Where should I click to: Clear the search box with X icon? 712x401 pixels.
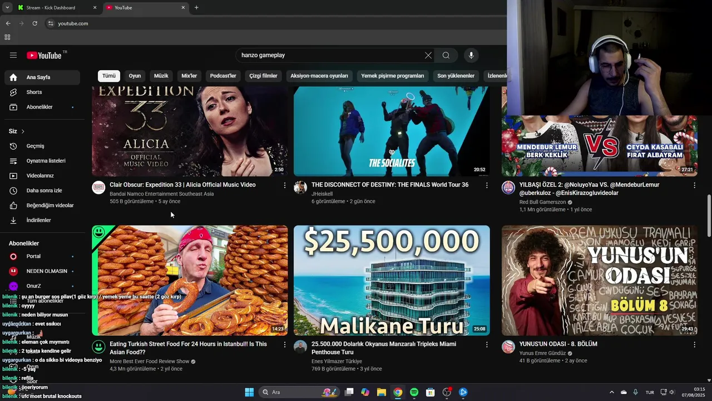[x=428, y=55]
